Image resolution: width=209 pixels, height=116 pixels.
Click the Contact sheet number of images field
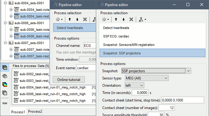tap(166, 108)
